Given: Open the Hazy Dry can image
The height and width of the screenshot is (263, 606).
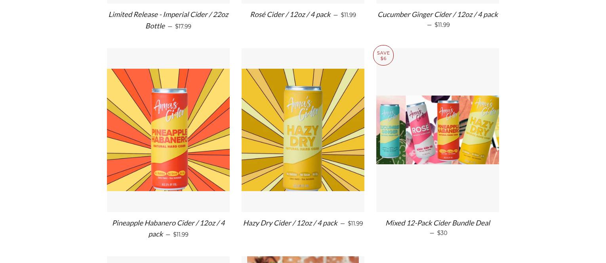Looking at the screenshot, I should (x=303, y=130).
